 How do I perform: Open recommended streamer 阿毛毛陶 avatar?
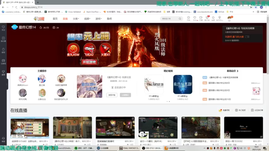click(x=23, y=93)
